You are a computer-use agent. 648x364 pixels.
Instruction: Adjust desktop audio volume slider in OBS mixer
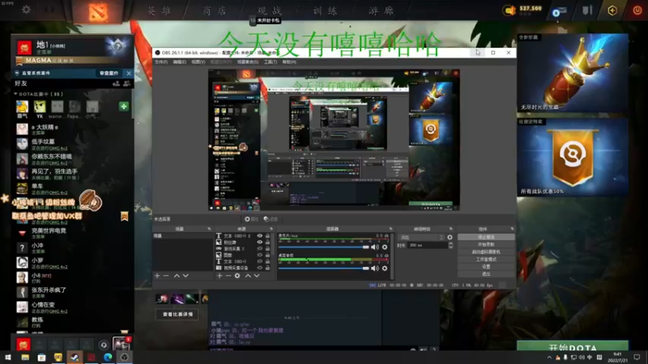click(324, 269)
